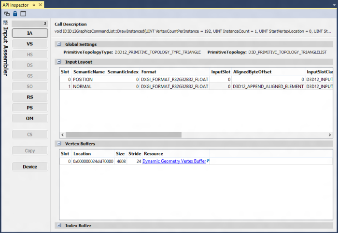The width and height of the screenshot is (338, 233).
Task: Collapse the Global Settings section
Action: click(x=59, y=44)
